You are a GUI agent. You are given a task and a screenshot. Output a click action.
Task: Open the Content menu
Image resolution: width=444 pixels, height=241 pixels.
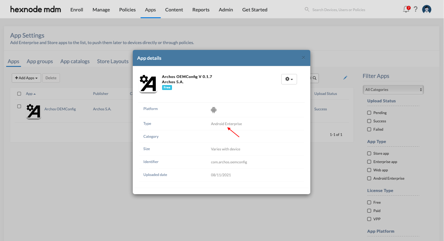[174, 10]
